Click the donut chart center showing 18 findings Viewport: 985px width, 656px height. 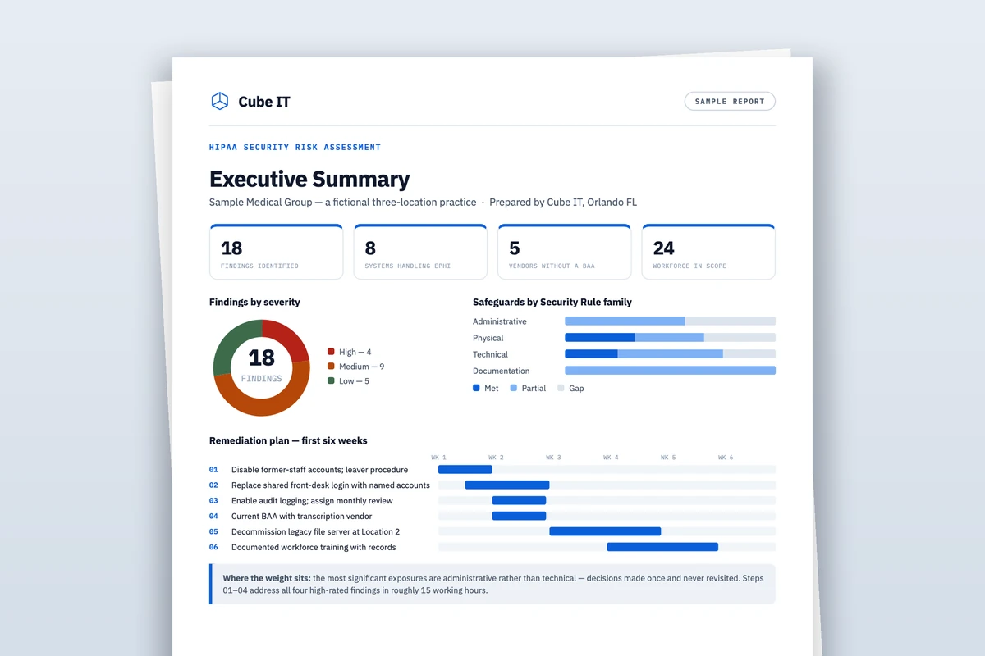[x=261, y=366]
